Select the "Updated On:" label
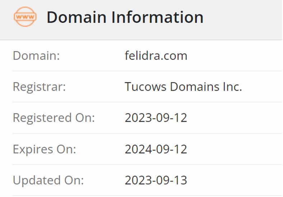This screenshot has width=283, height=197. tap(48, 180)
